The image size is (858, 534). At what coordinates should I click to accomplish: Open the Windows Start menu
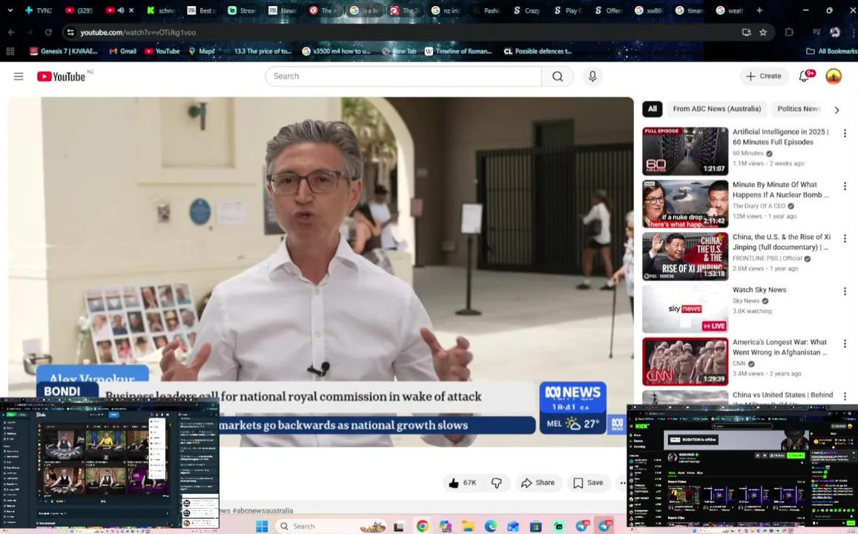point(262,526)
